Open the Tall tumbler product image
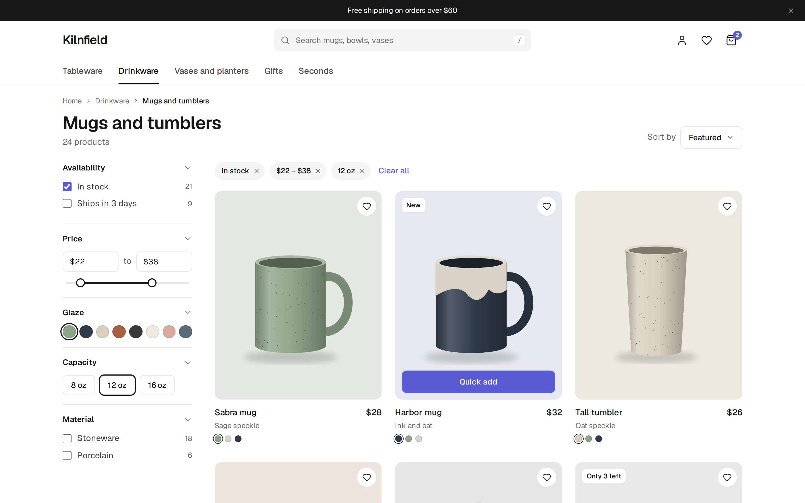This screenshot has width=805, height=503. click(659, 295)
